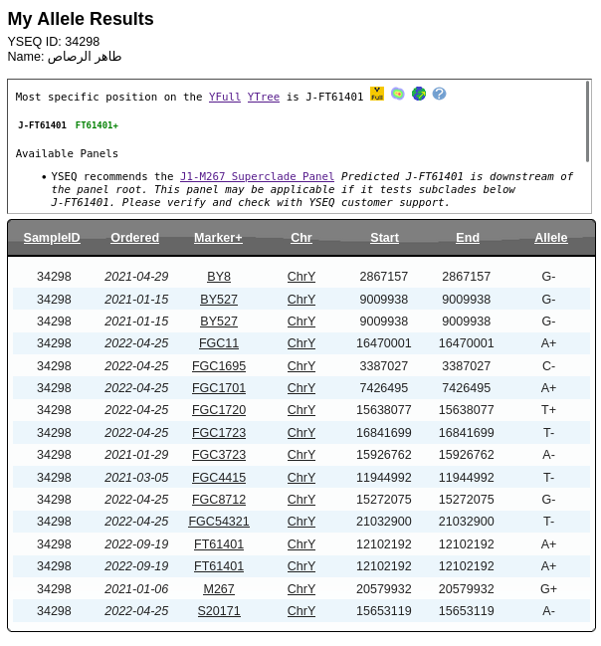The height and width of the screenshot is (646, 601).
Task: Open the FGC1723 marker link
Action: 219,433
